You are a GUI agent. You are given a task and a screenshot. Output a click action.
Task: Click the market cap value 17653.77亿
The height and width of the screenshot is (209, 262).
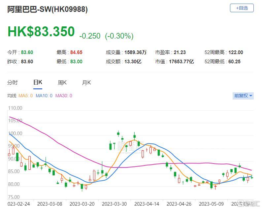pos(181,62)
